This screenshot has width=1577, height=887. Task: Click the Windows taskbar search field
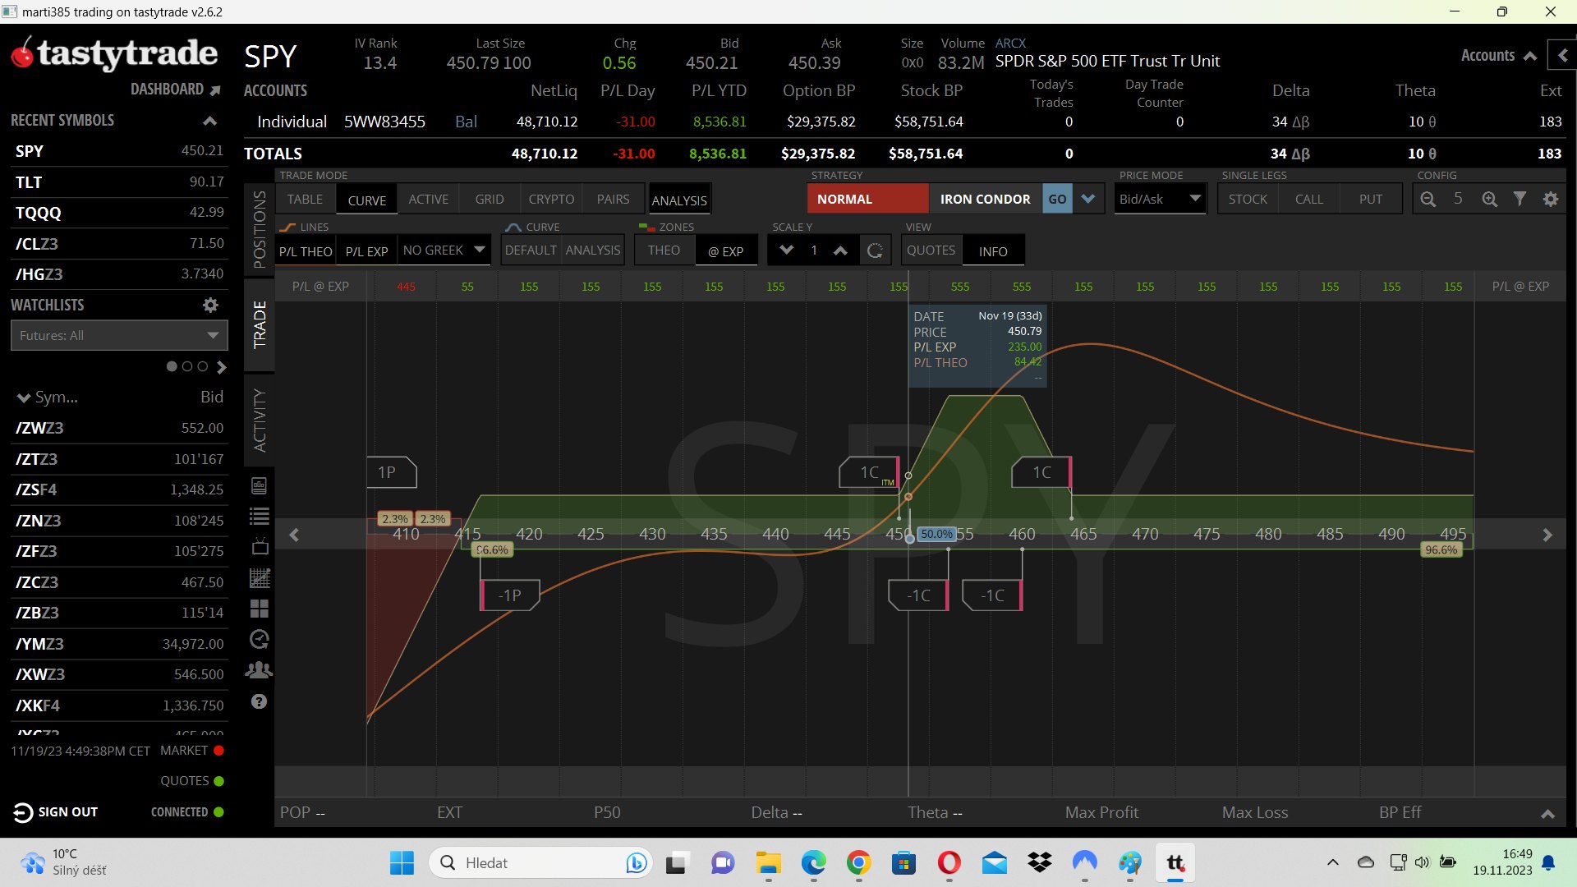point(540,863)
